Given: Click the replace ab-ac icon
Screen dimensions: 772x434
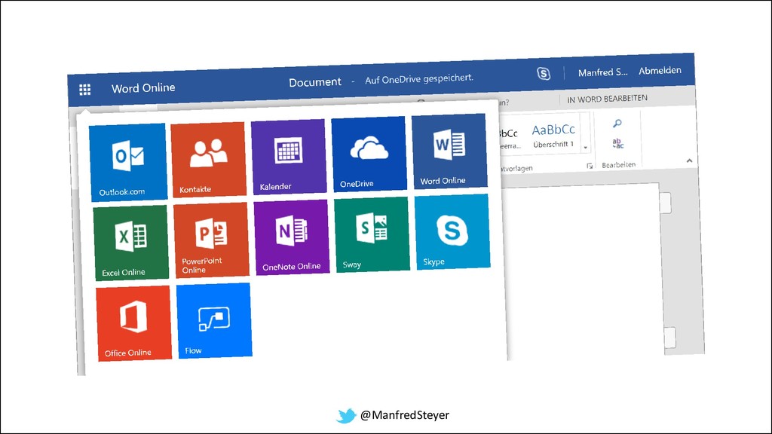Looking at the screenshot, I should (617, 143).
